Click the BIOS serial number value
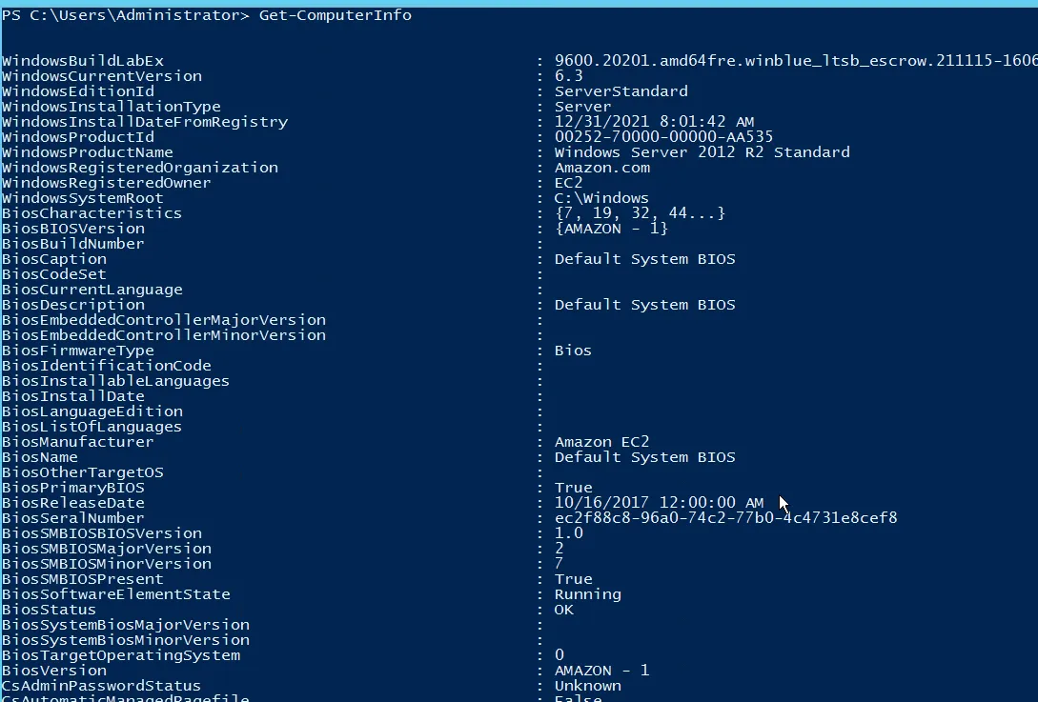 tap(725, 518)
